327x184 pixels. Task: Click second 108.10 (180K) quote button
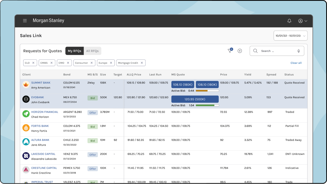207,85
